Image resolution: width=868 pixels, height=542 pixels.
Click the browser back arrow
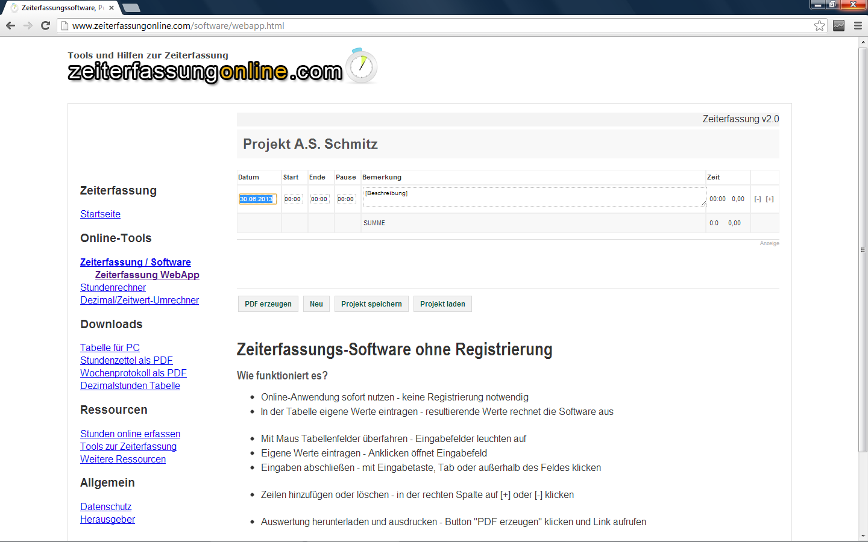pyautogui.click(x=10, y=25)
